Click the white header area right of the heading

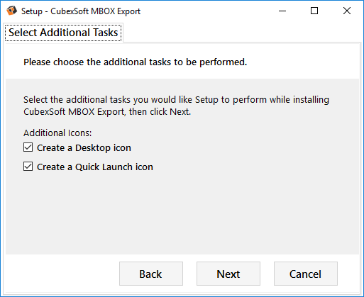303,62
